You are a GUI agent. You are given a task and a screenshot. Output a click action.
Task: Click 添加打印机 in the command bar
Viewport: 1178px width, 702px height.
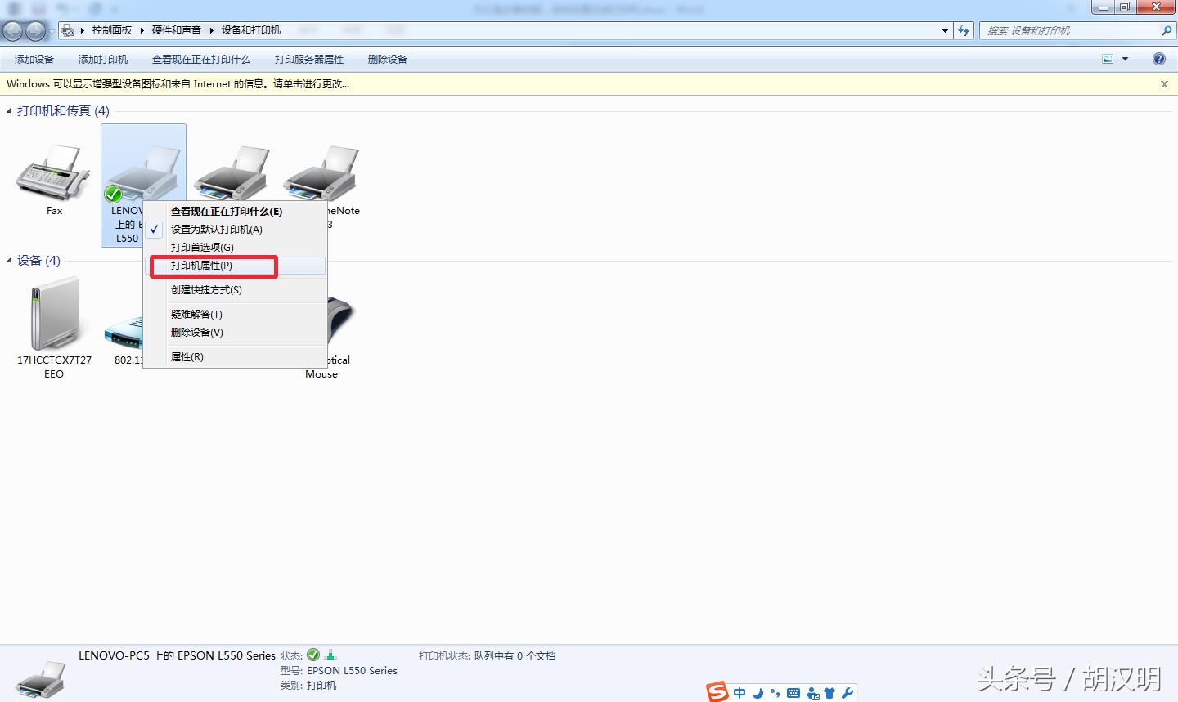click(x=103, y=60)
